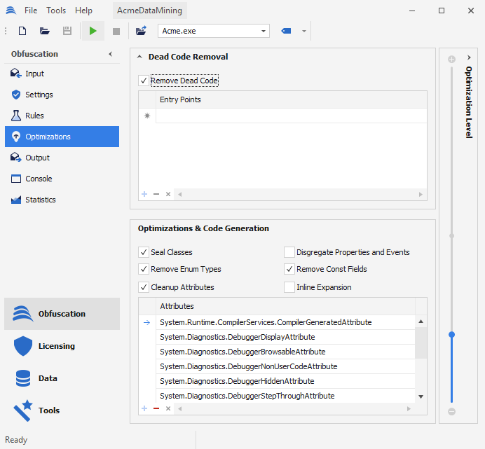Open the Acme.exe assembly dropdown

[x=264, y=31]
